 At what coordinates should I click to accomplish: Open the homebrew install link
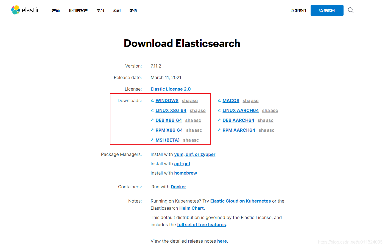(x=185, y=173)
